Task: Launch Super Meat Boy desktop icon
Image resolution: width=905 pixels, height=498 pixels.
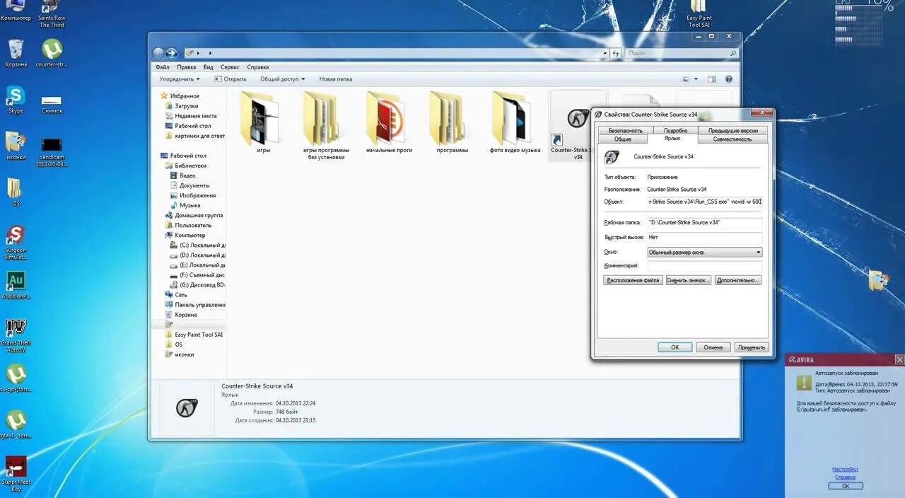Action: point(16,475)
